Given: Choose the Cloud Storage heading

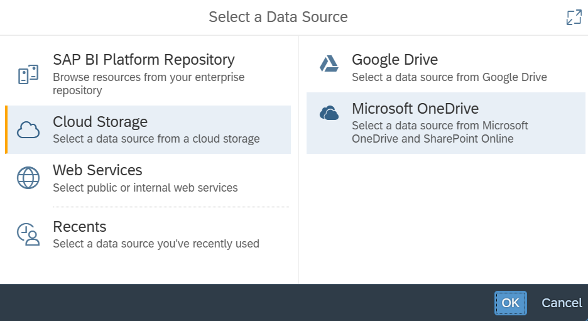Looking at the screenshot, I should click(x=100, y=122).
